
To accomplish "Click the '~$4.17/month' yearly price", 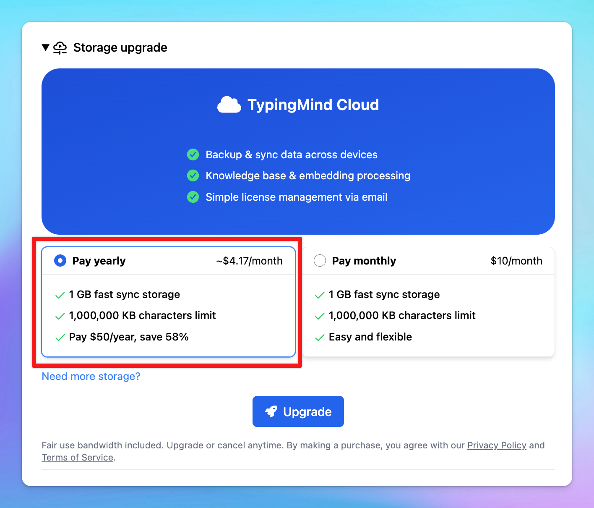I will click(249, 261).
